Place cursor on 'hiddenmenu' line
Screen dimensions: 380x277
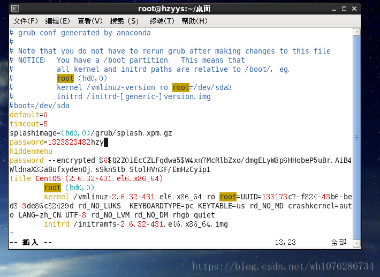click(x=31, y=151)
